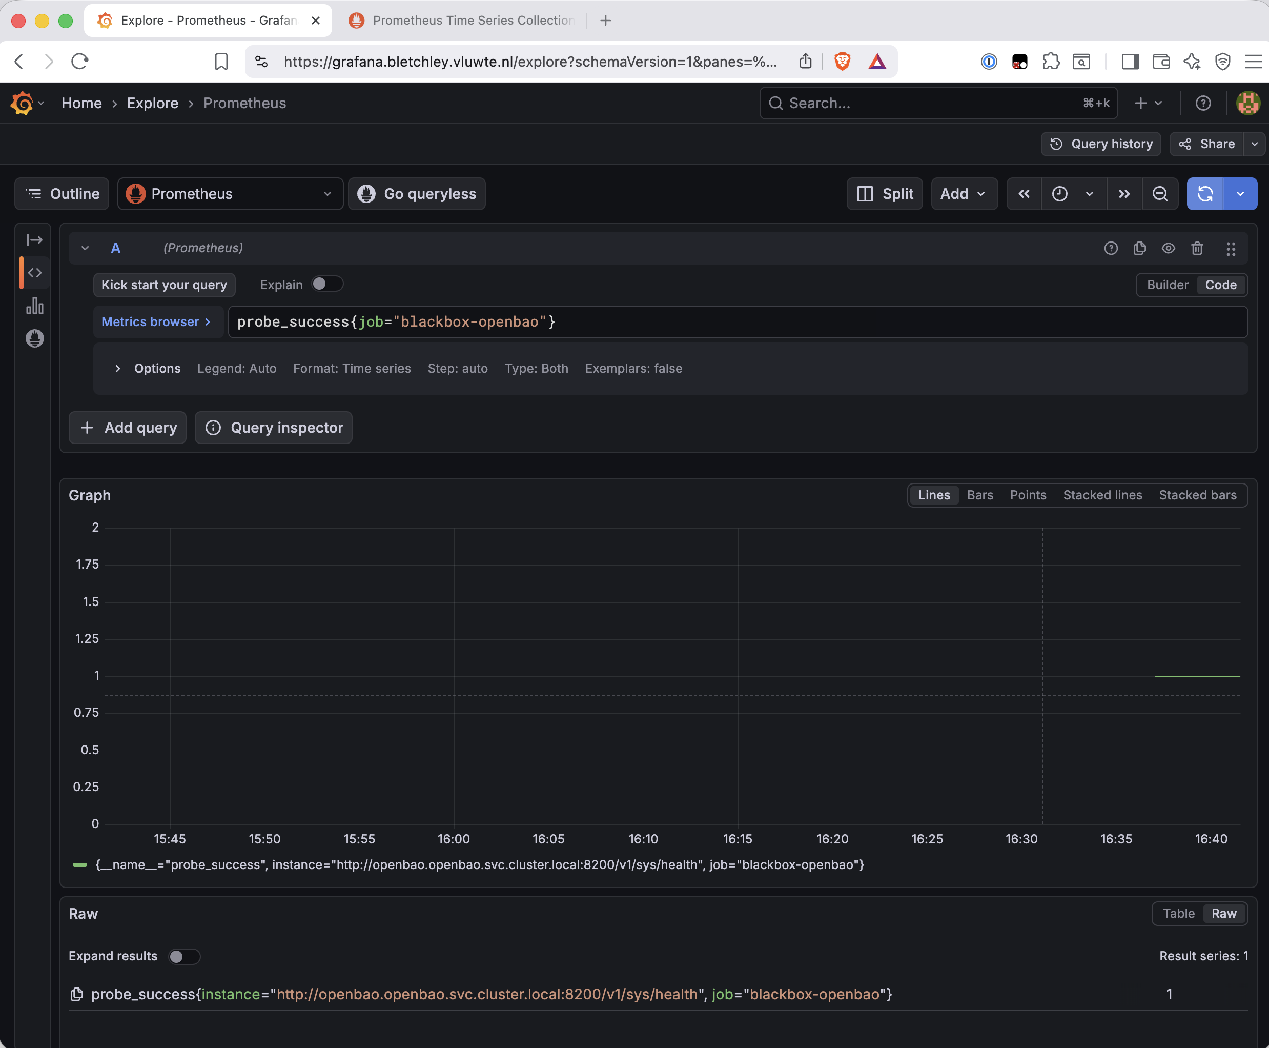Screen dimensions: 1269x1048
Task: Toggle query A visibility with the eye icon
Action: tap(1168, 248)
